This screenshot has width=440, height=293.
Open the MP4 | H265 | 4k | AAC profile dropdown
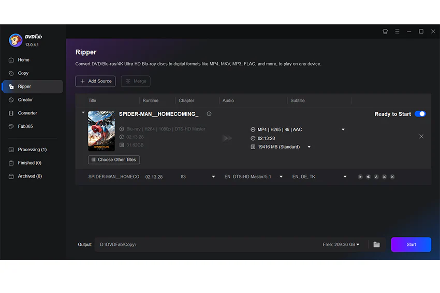tap(343, 129)
